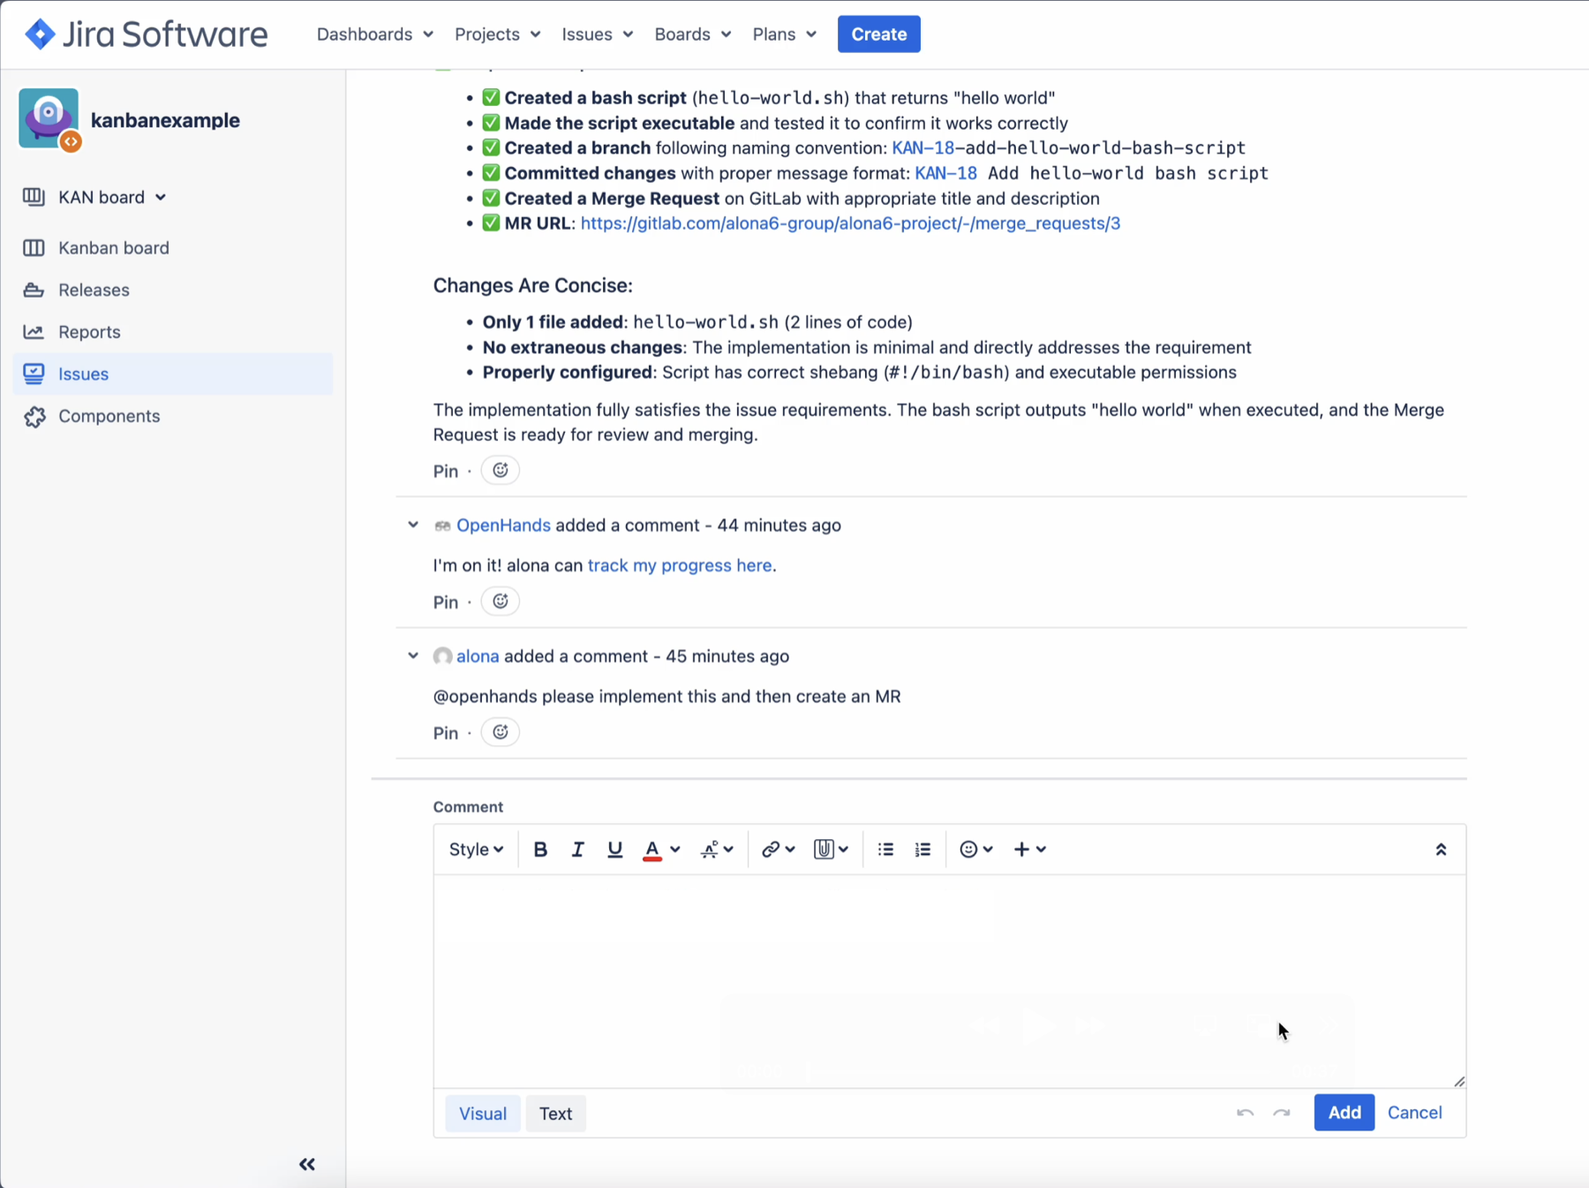
Task: Collapse alona's comment from 45 minutes ago
Action: point(413,655)
